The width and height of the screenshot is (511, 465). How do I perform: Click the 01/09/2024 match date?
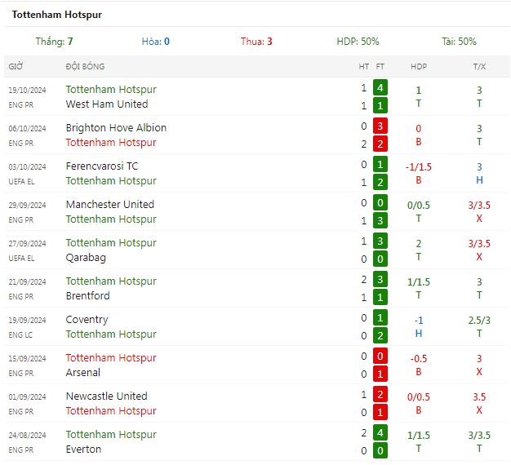coord(28,397)
